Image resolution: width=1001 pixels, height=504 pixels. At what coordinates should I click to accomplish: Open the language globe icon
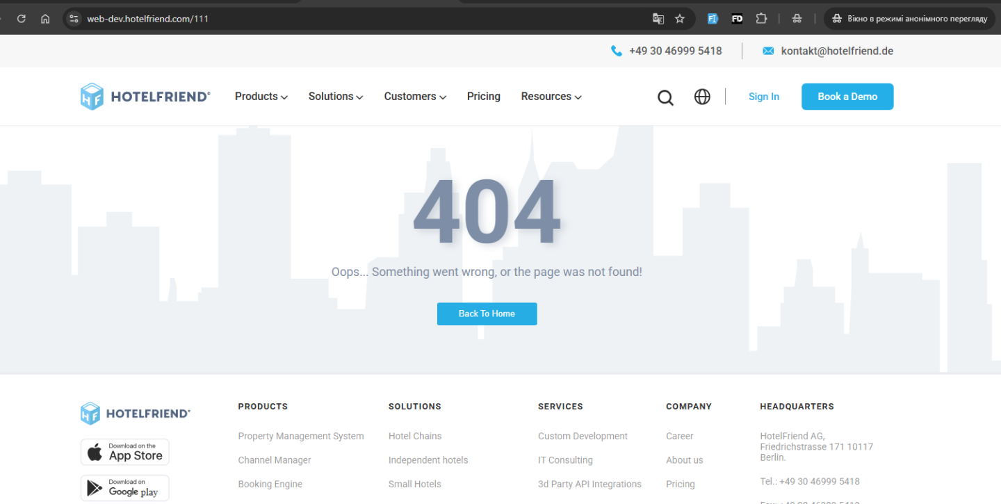[702, 97]
